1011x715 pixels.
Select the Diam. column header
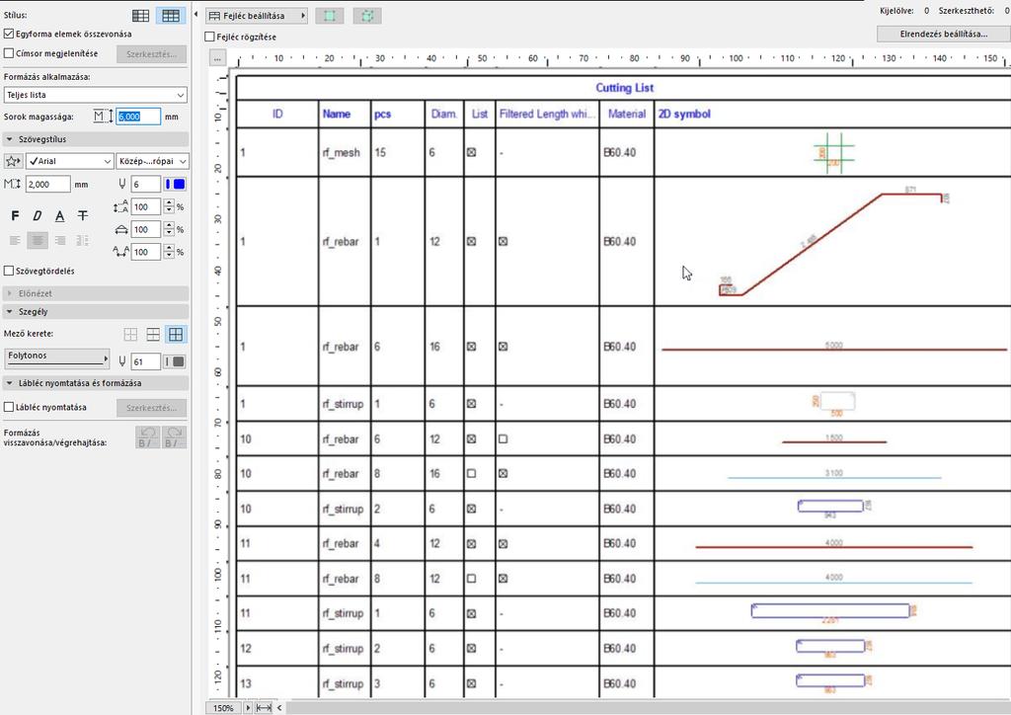click(x=444, y=115)
